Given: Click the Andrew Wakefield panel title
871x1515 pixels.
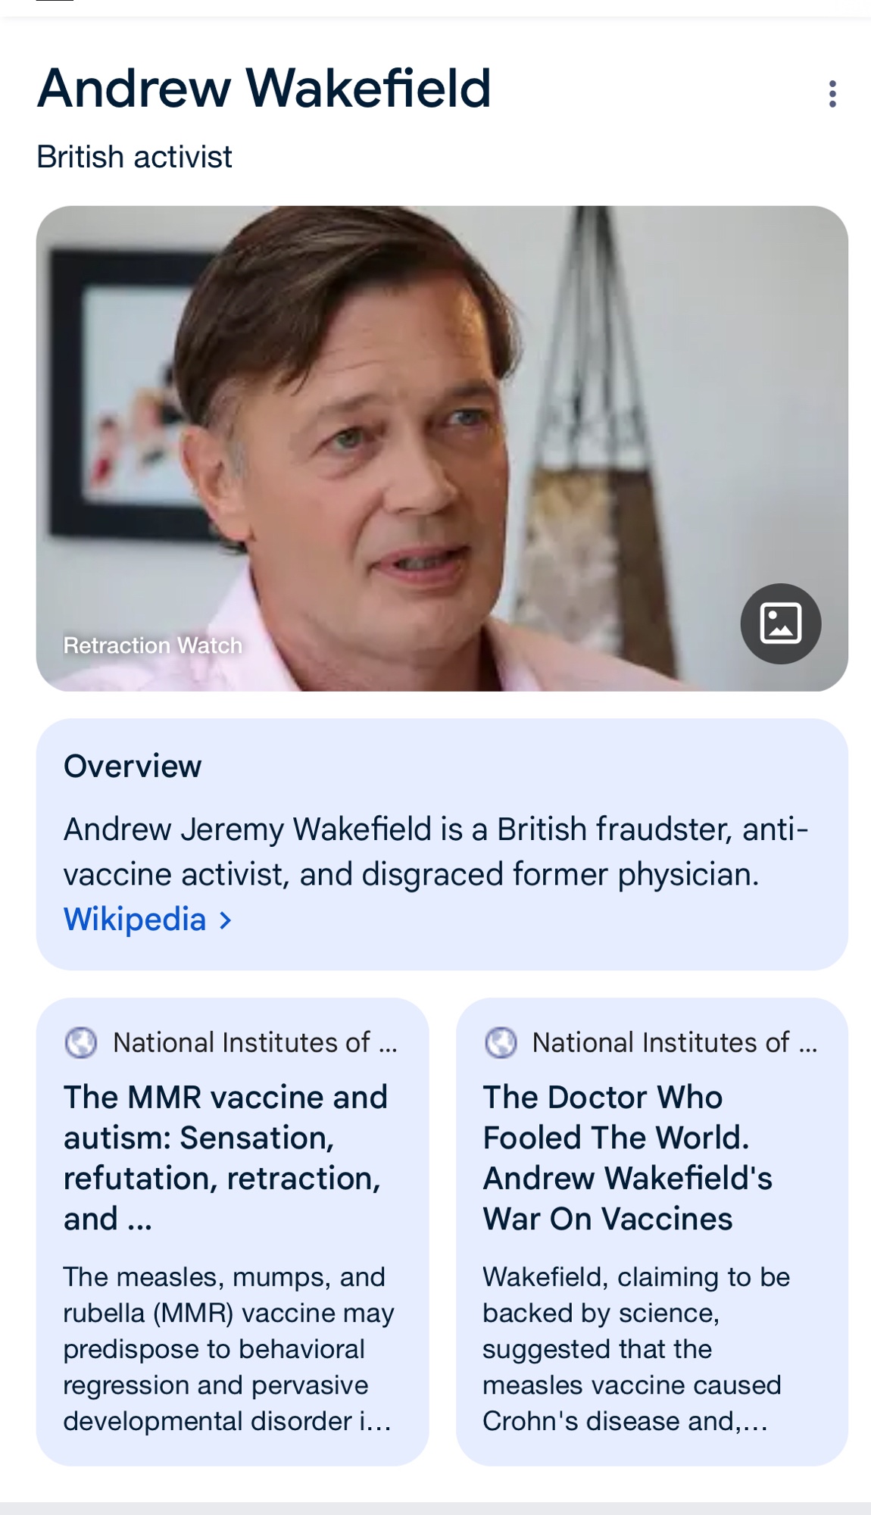Looking at the screenshot, I should click(x=264, y=88).
